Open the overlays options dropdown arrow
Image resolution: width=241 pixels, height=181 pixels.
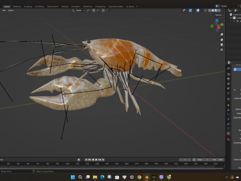(x=201, y=11)
